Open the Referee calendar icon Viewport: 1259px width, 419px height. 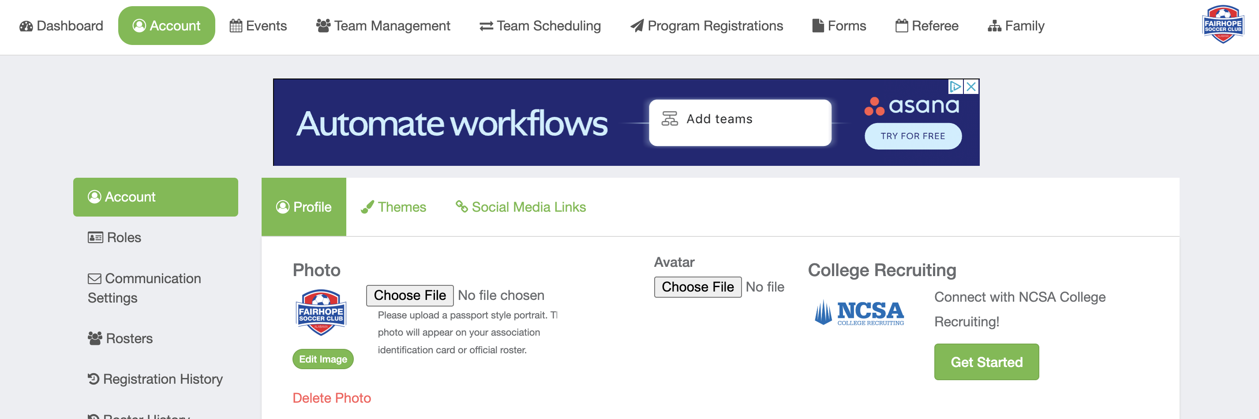[x=901, y=26]
